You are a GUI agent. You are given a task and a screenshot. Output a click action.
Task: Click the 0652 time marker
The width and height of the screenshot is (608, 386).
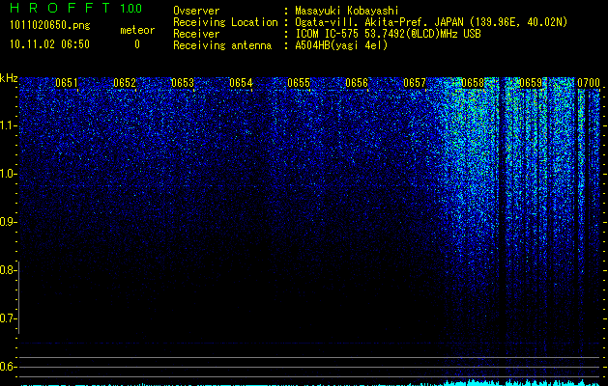pos(125,83)
